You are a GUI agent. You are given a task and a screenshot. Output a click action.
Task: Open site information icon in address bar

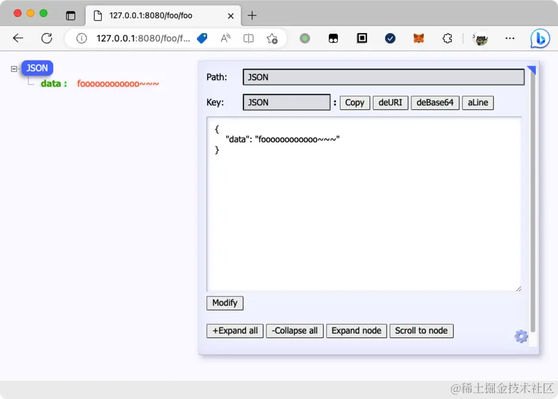pyautogui.click(x=82, y=38)
